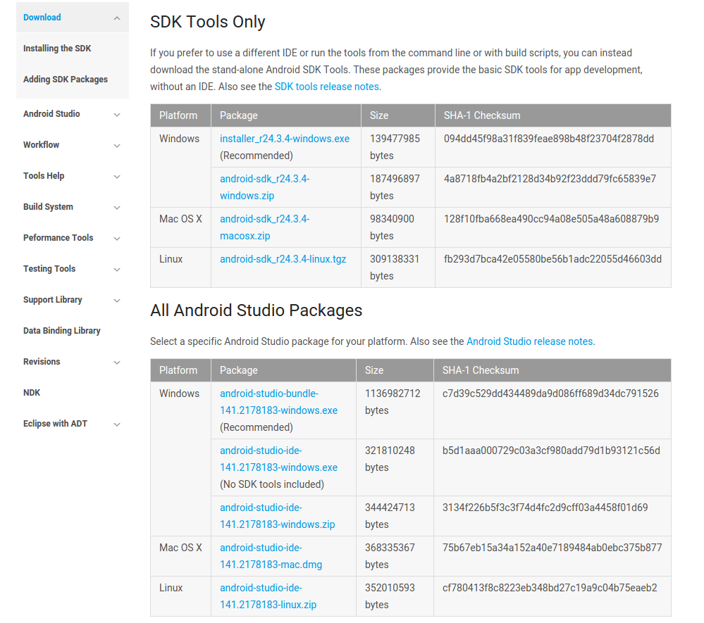Collapse the Download section chevron
Screen dimensions: 704x623
point(117,18)
